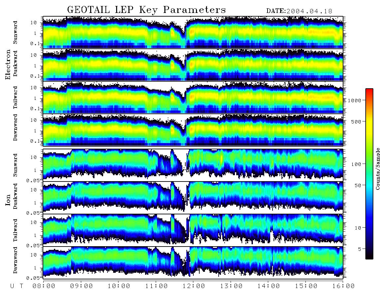This screenshot has width=380, height=292.
Task: Click the 08:00 time tick label
Action: (44, 286)
